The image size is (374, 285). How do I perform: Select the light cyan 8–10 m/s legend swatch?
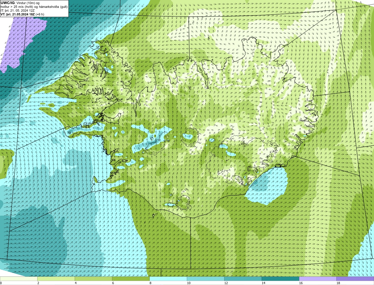tap(168, 279)
